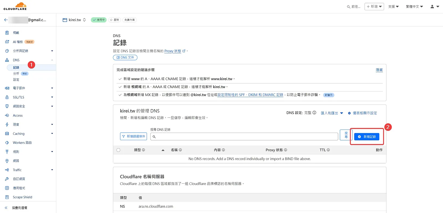
Task: Open the 概觀 overview icon in sidebar
Action: pyautogui.click(x=7, y=33)
